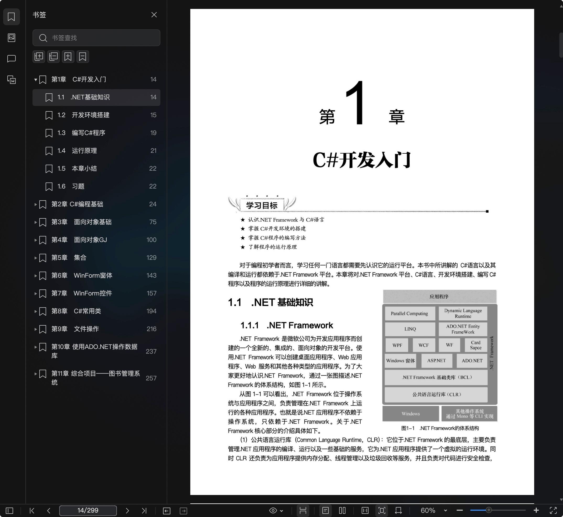Expand all bookmarks button
The image size is (563, 517).
[x=39, y=57]
